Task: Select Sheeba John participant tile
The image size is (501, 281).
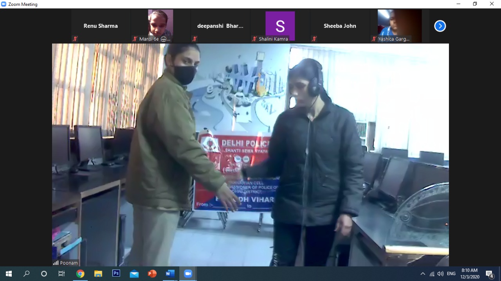Action: [x=340, y=26]
